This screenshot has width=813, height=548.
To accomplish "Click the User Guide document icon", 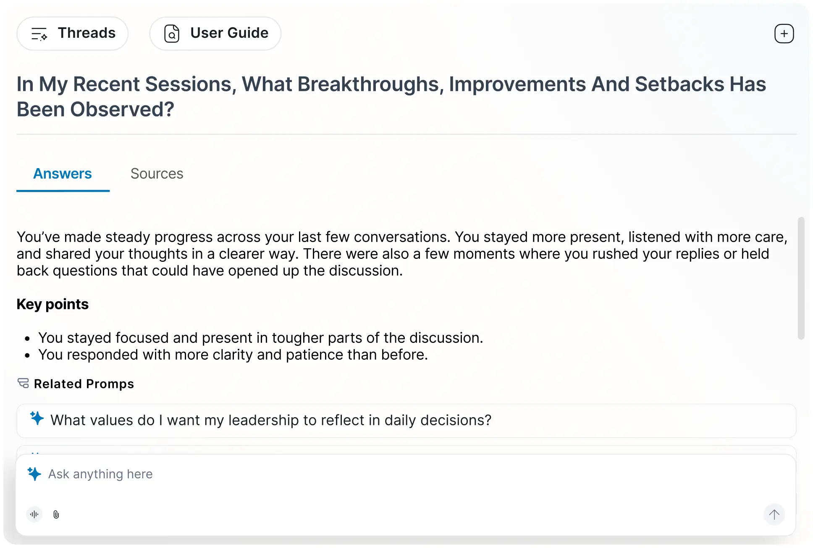I will [x=172, y=34].
